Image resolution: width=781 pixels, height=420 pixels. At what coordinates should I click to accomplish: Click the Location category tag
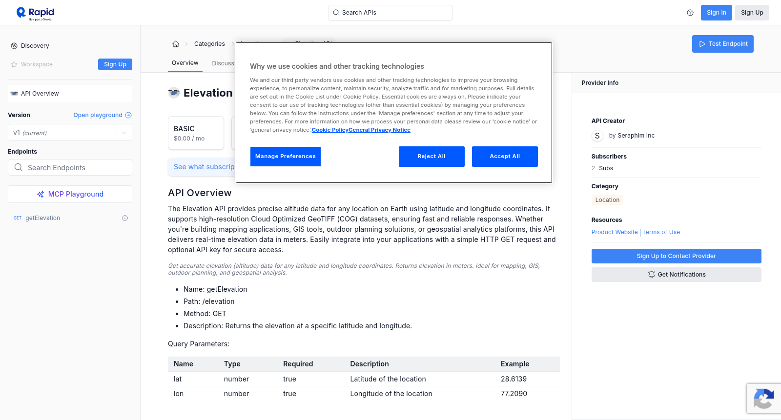pyautogui.click(x=607, y=200)
